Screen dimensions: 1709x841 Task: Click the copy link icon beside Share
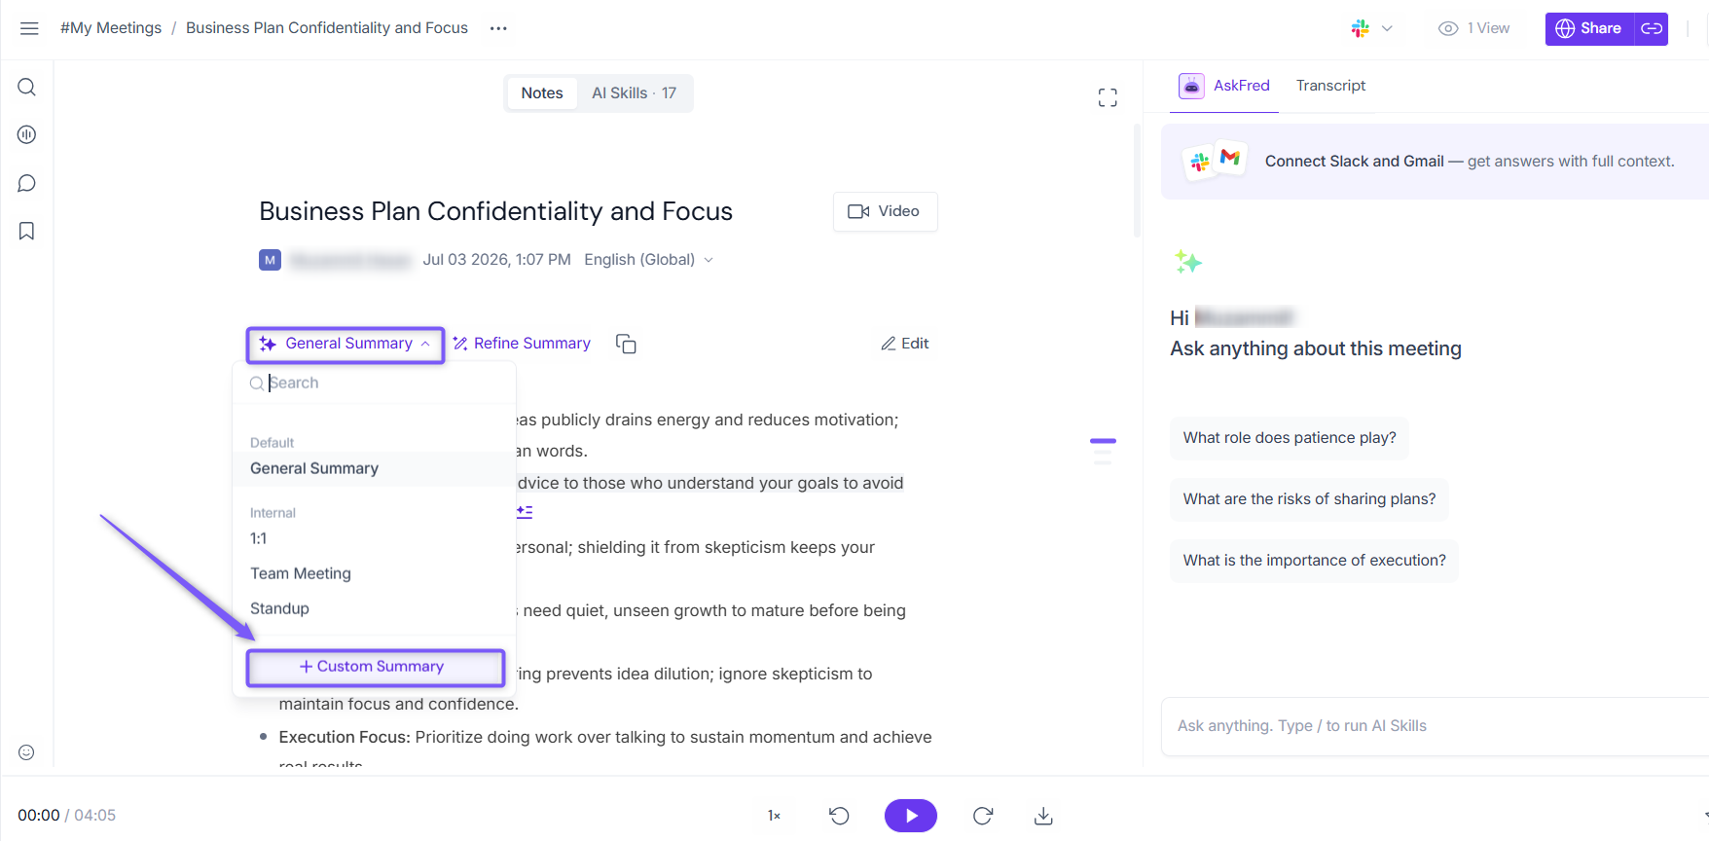(x=1652, y=28)
